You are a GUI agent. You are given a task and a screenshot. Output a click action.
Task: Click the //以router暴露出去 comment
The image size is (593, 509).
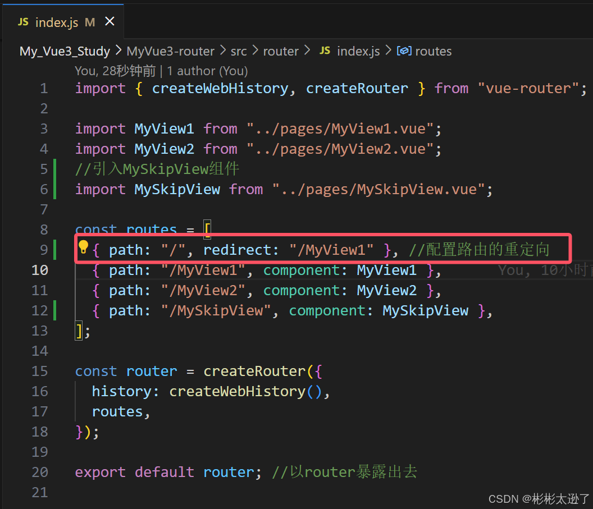point(345,472)
